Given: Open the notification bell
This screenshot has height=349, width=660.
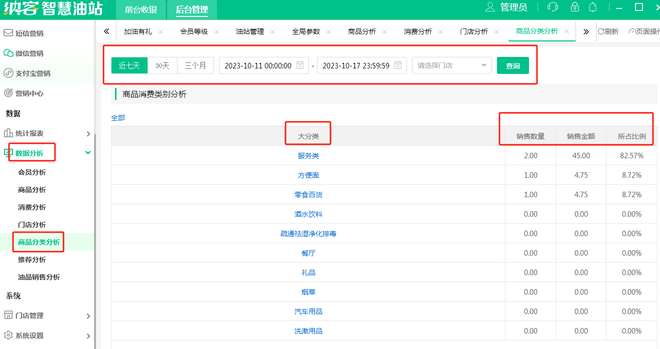Looking at the screenshot, I should point(593,7).
